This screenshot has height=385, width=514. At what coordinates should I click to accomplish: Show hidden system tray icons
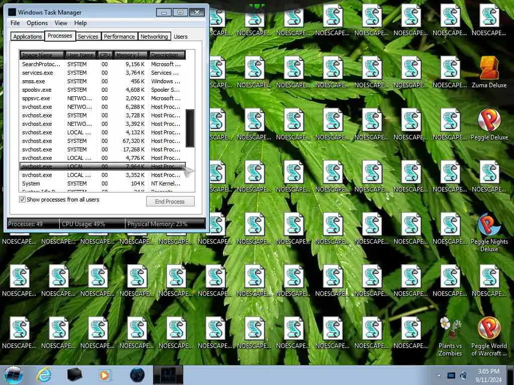pos(439,376)
